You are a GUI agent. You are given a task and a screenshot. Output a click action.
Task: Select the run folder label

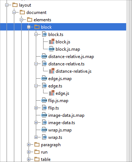tap(44, 152)
